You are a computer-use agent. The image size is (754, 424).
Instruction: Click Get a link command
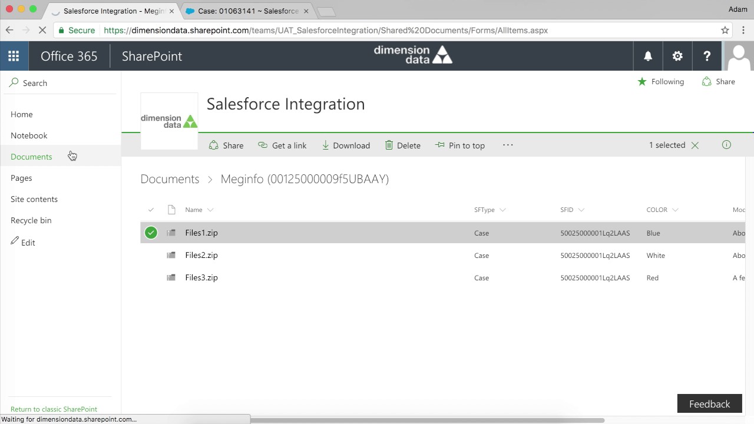click(x=282, y=145)
